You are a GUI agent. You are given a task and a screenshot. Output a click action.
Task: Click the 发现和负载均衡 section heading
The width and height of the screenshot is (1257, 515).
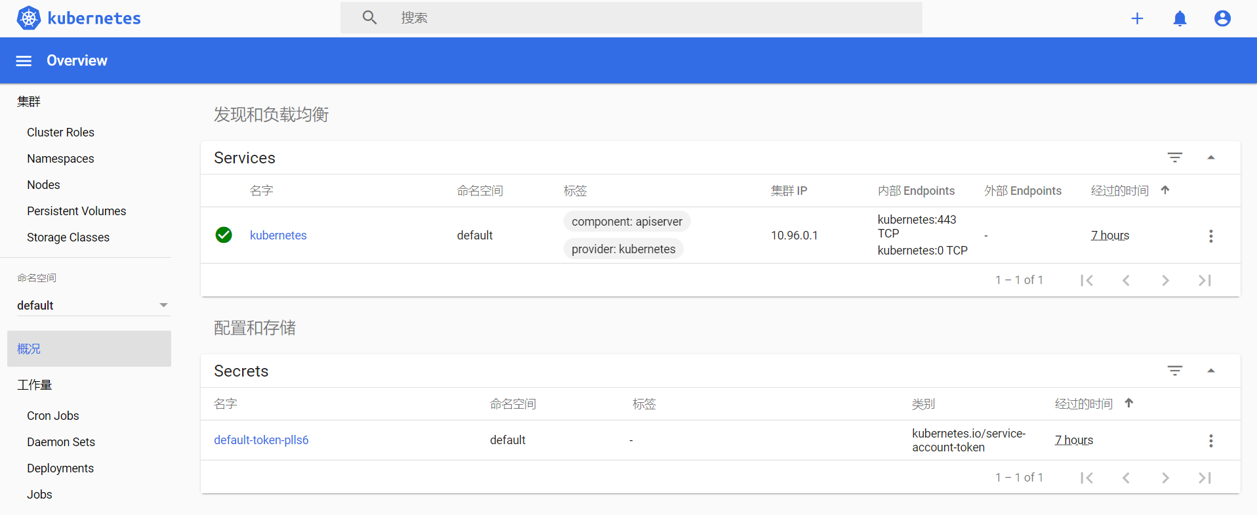pyautogui.click(x=271, y=115)
